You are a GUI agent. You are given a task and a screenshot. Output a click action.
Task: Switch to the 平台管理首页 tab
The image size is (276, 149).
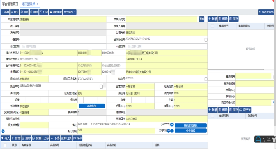coord(10,4)
